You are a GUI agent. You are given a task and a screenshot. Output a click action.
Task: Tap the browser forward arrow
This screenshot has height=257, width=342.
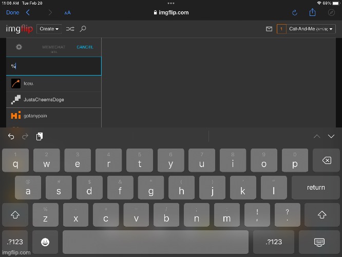pyautogui.click(x=50, y=12)
